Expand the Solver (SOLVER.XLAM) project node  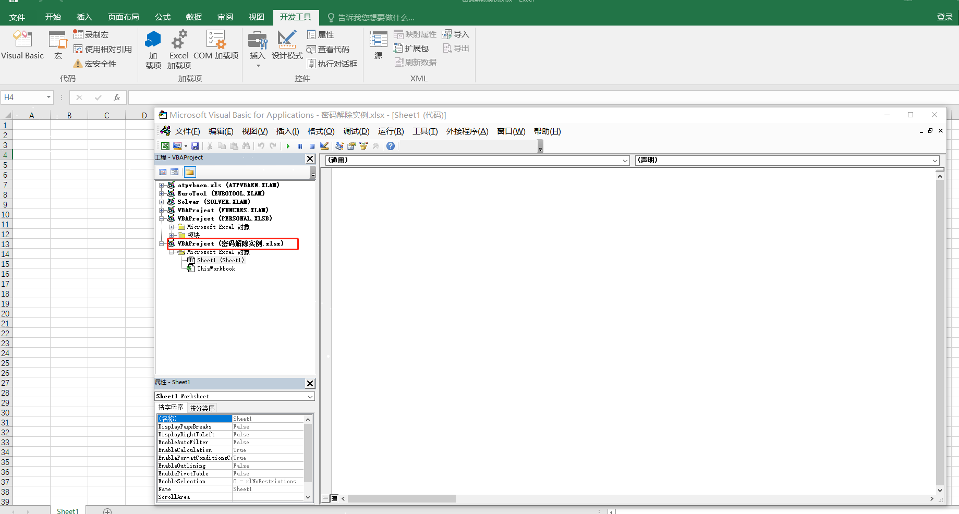(x=161, y=202)
